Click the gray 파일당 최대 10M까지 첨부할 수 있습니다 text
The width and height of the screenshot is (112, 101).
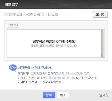coord(54,46)
